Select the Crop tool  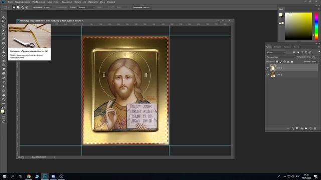(x=4, y=34)
